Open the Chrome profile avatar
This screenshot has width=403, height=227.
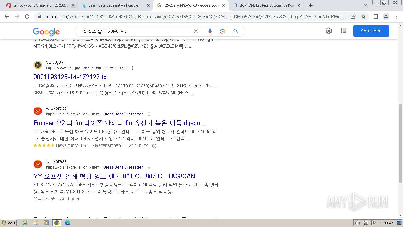[x=386, y=16]
